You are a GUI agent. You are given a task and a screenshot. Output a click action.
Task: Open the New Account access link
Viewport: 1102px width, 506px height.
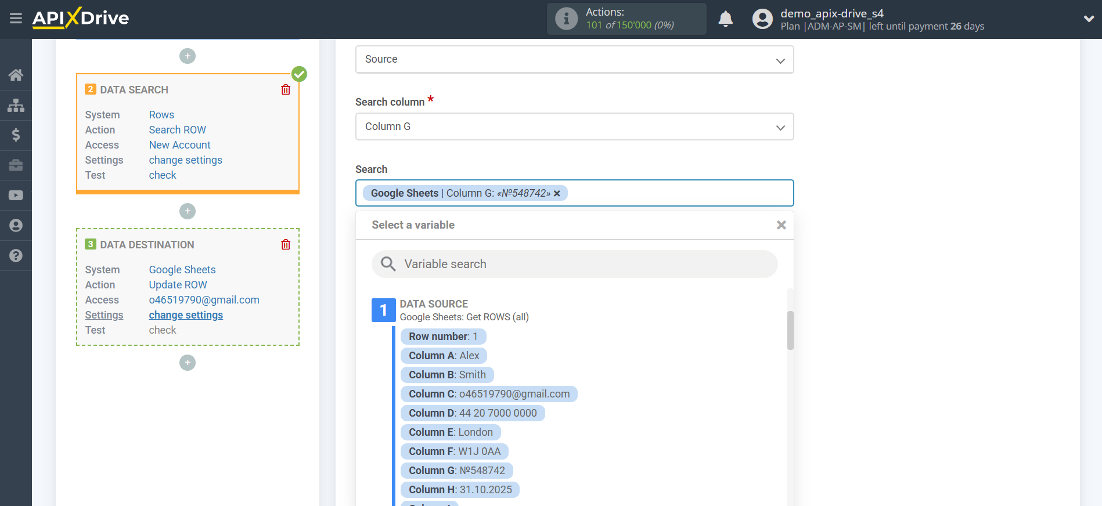[x=179, y=145]
